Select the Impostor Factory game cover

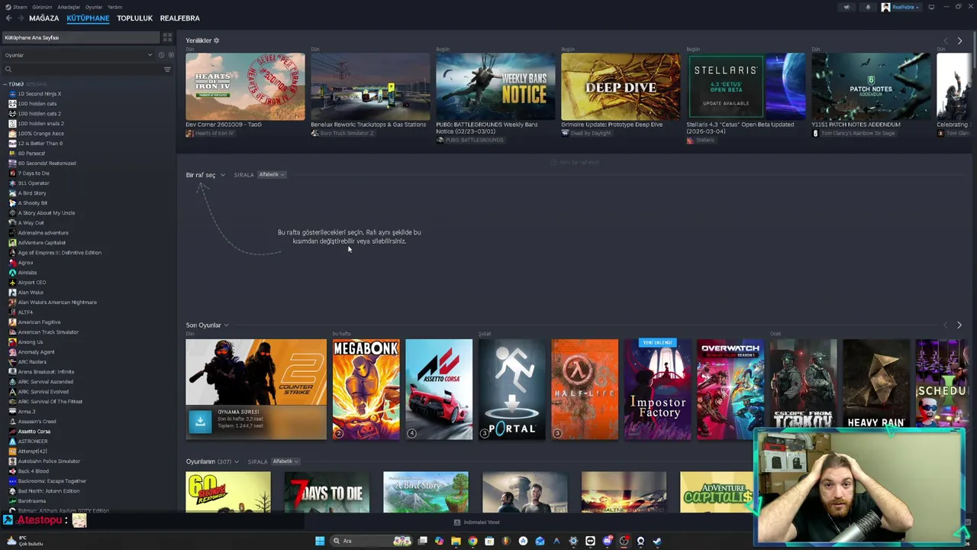pyautogui.click(x=658, y=390)
